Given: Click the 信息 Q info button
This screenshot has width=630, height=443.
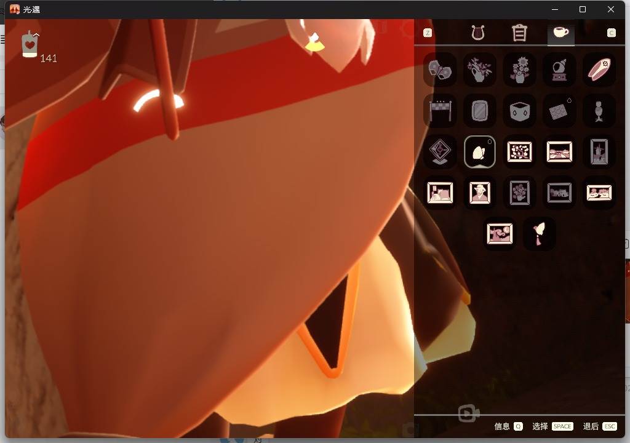Looking at the screenshot, I should pos(508,426).
